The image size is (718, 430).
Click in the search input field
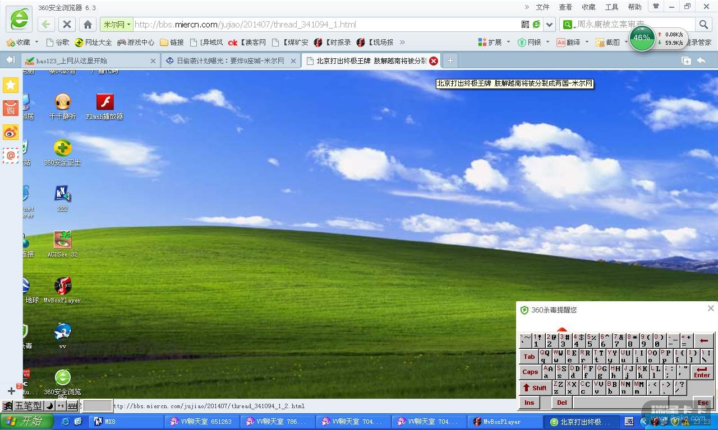click(636, 25)
